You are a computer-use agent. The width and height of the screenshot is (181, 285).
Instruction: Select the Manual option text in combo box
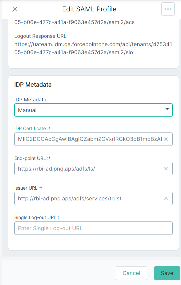pos(27,110)
